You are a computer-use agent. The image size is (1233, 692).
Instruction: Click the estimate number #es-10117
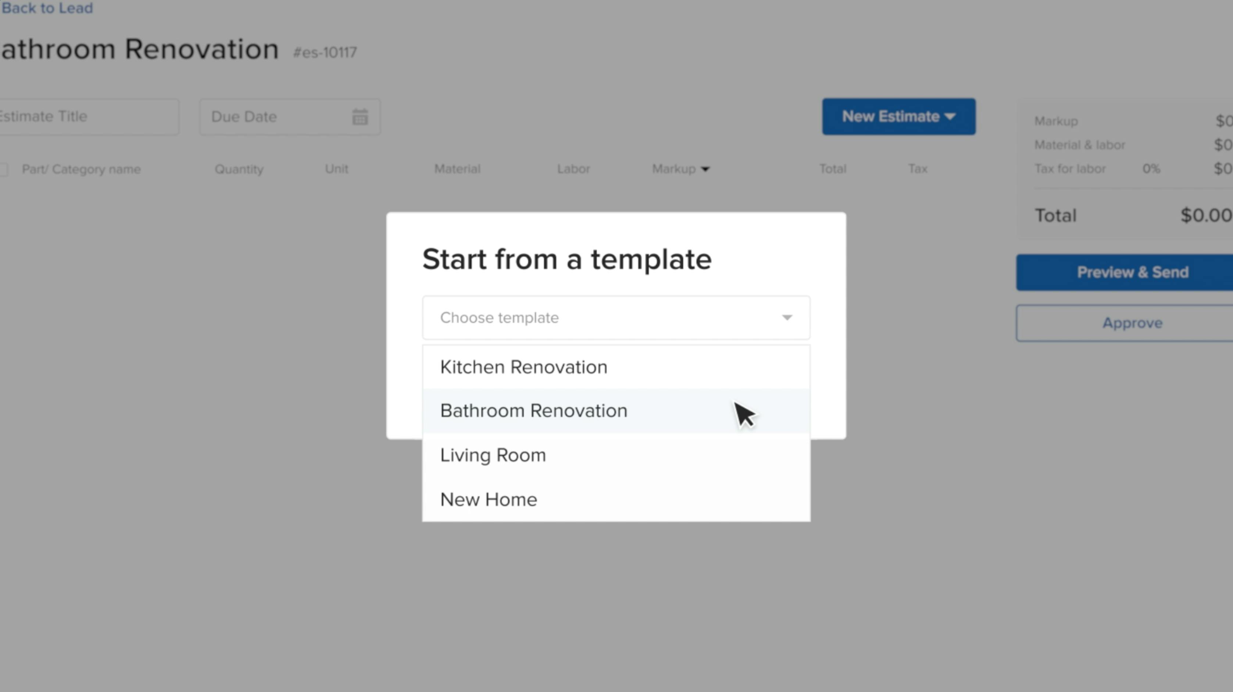tap(325, 52)
